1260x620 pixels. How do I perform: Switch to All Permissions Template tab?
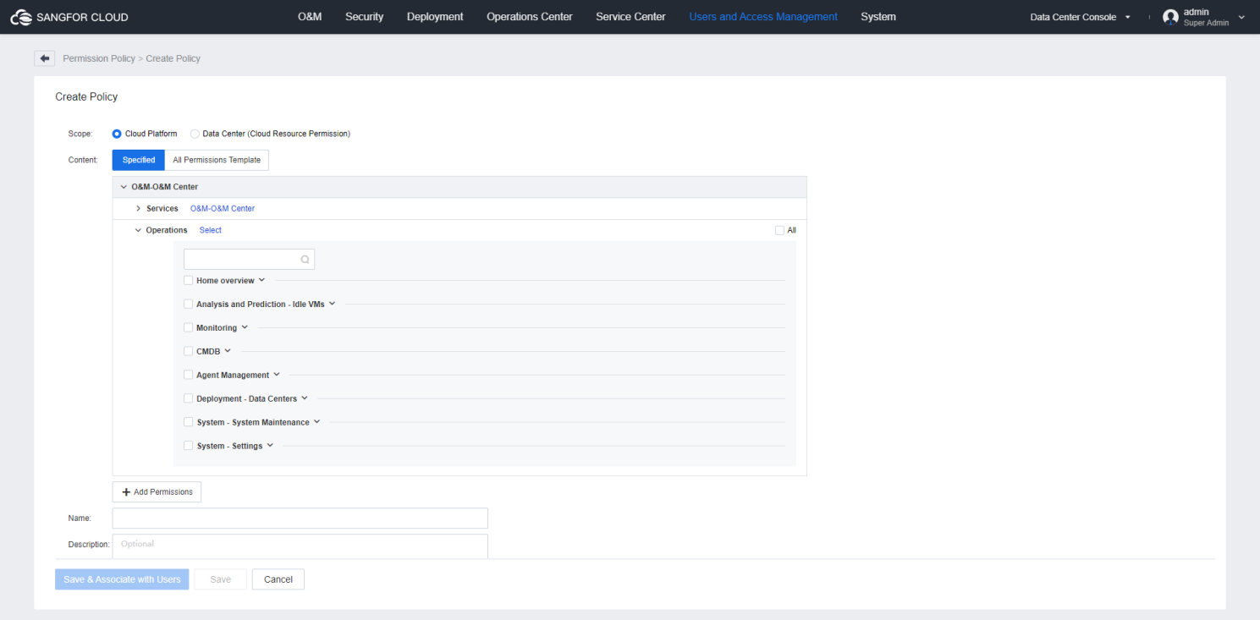click(217, 160)
